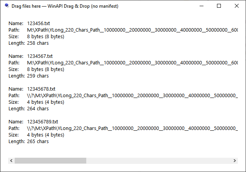The width and height of the screenshot is (246, 172).
Task: Click the horizontal scrollbar right arrow
Action: 235,160
